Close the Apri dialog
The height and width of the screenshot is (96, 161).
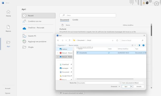[144, 35]
